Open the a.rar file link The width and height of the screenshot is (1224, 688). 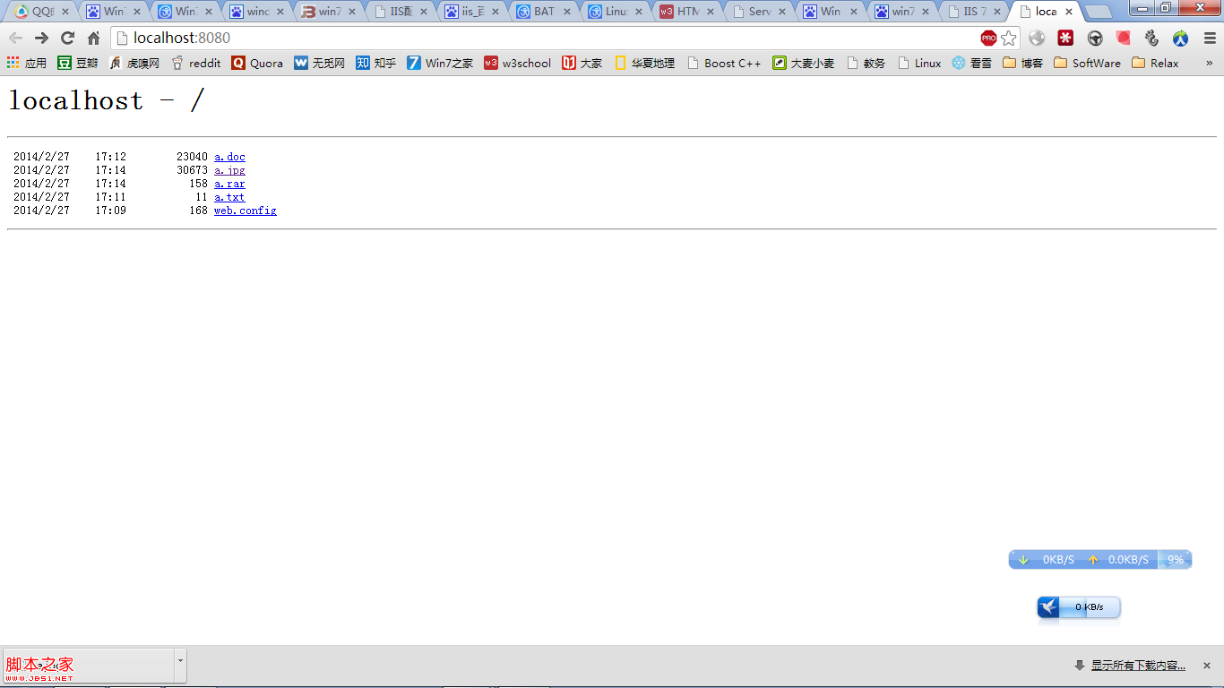coord(229,184)
